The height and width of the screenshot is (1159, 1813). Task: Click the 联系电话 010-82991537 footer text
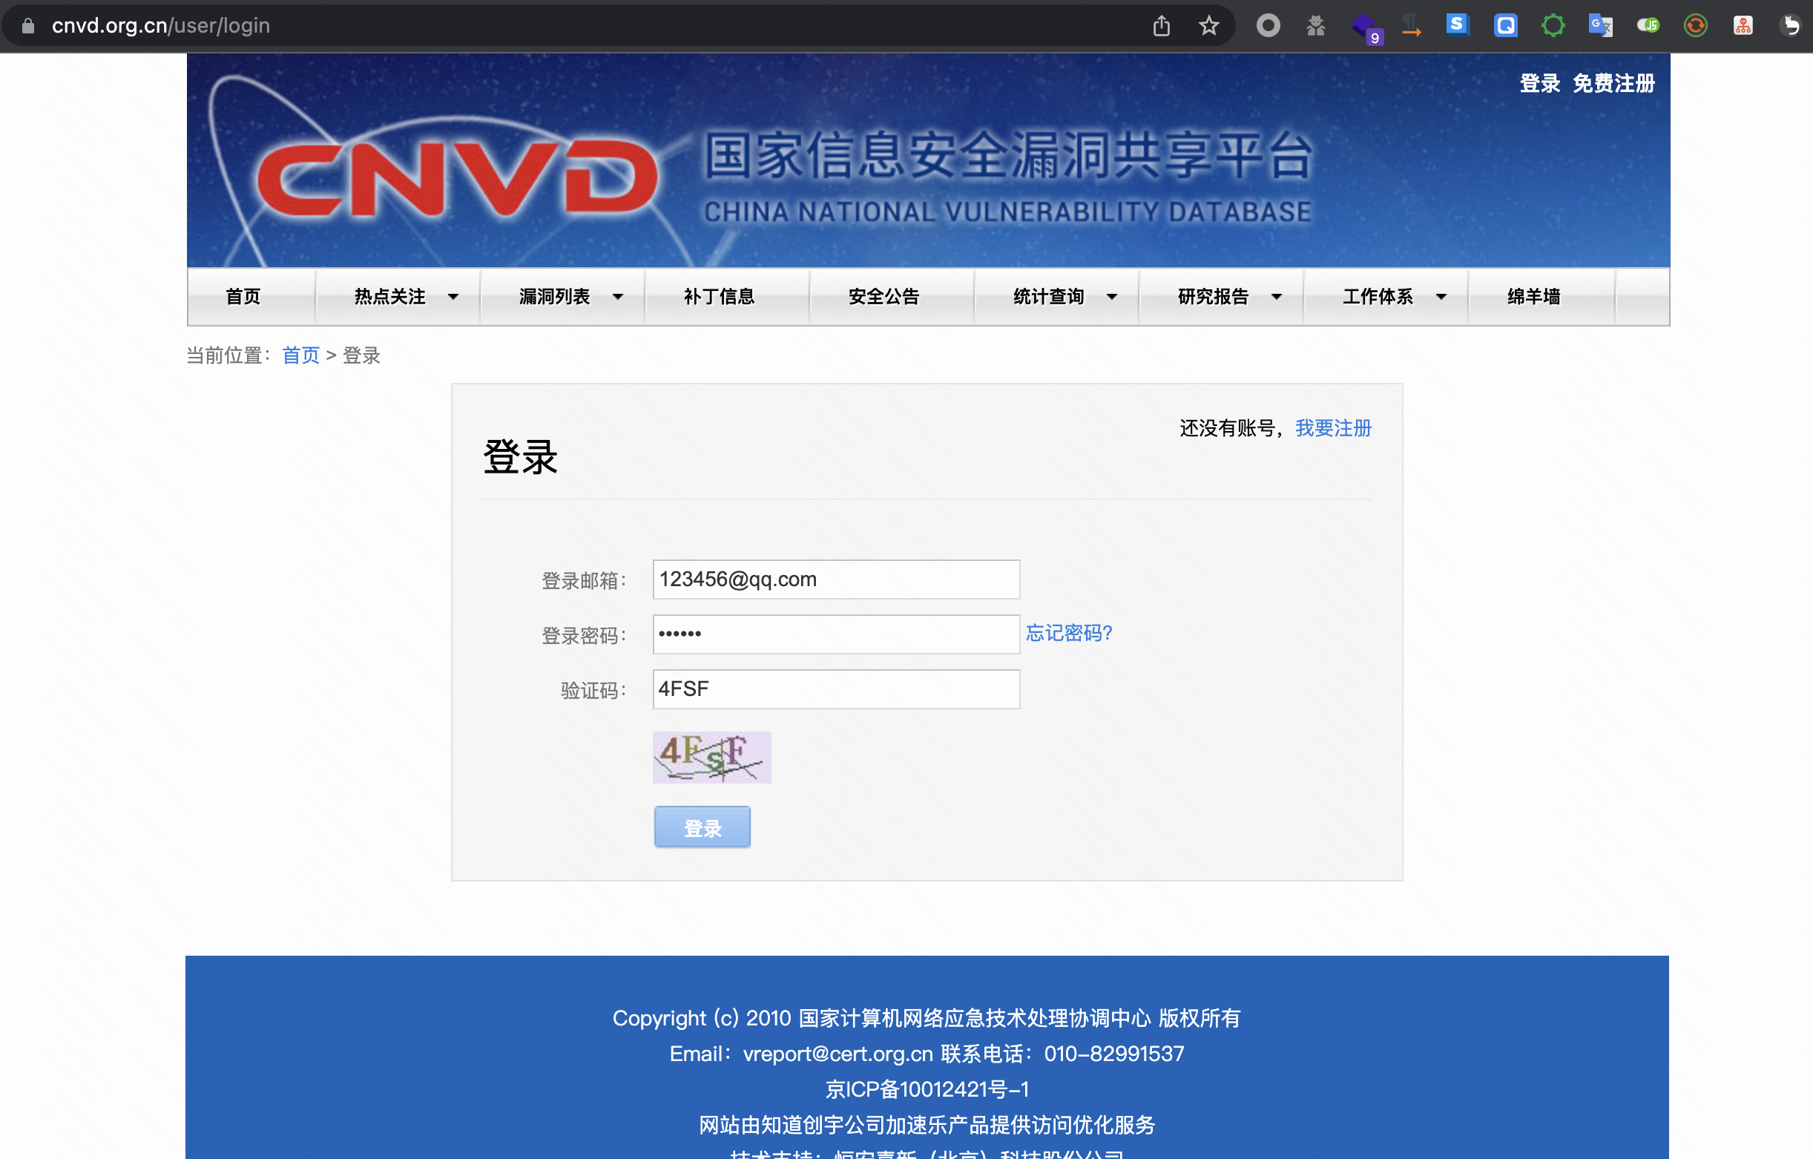pos(1062,1054)
